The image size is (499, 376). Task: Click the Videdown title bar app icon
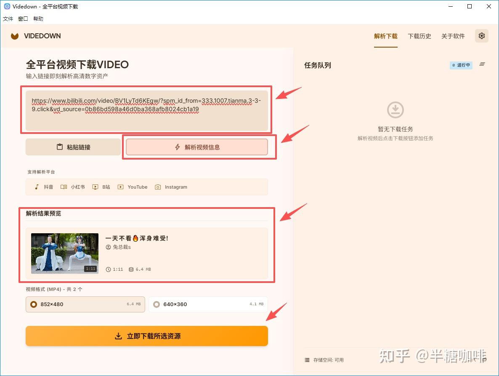point(7,6)
